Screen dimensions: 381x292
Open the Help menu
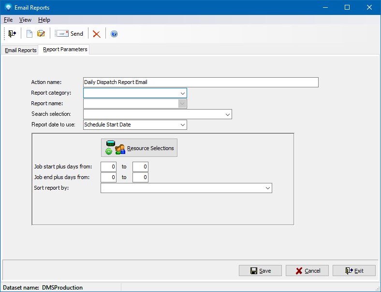pyautogui.click(x=44, y=20)
